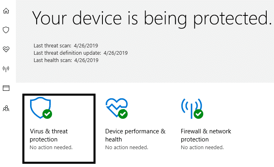Viewport: 274px width, 167px height.
Task: Open the Firewall & network protection label
Action: [x=206, y=135]
